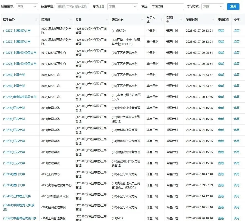
Task: Open 厦门大学 link for EMBA row
Action: (14, 185)
